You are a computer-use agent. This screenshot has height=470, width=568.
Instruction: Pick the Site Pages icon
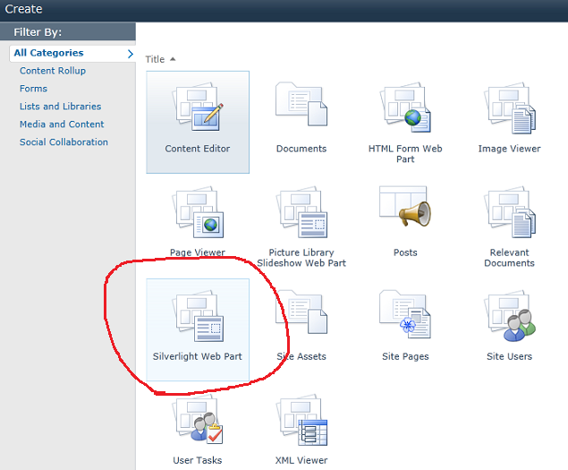[405, 314]
